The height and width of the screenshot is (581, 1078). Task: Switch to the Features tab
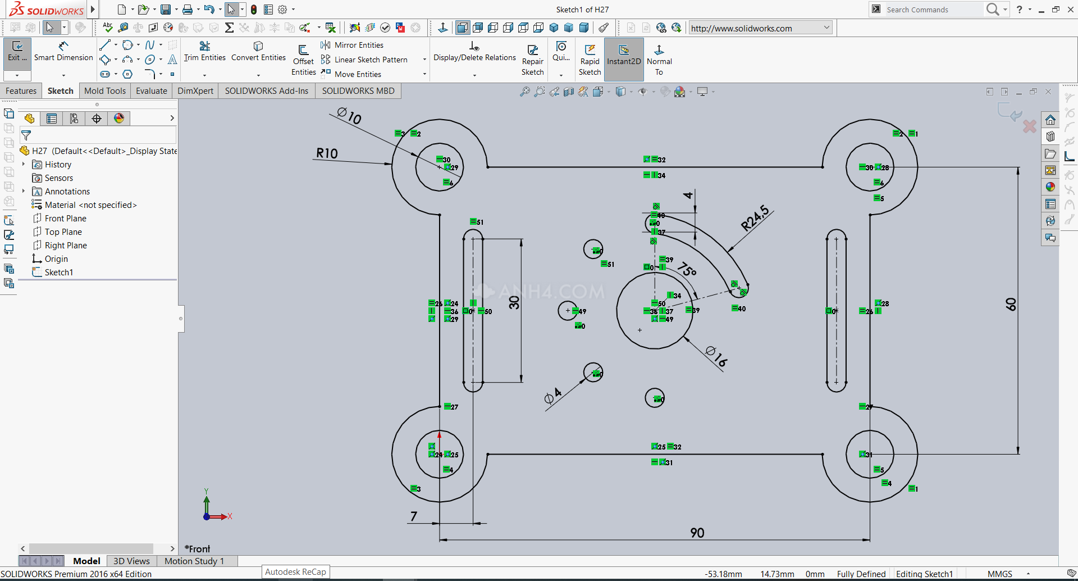[21, 91]
